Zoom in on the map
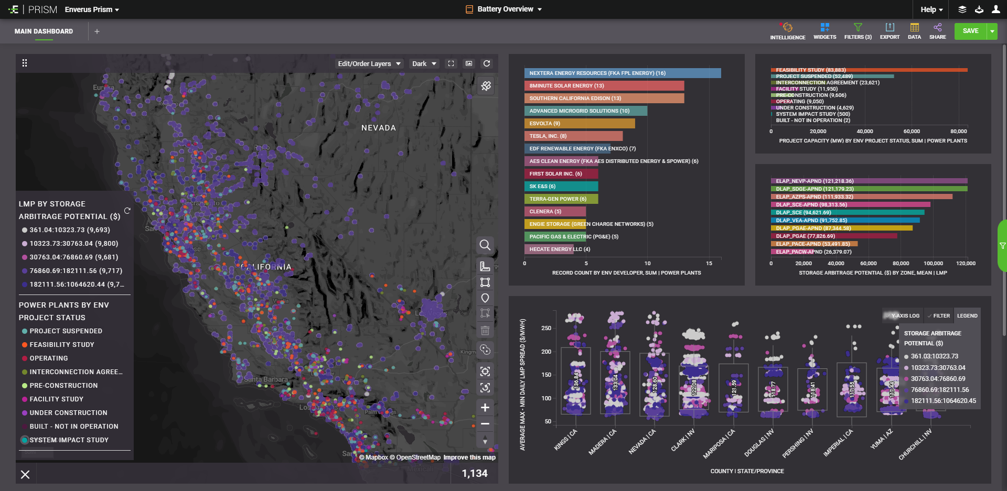 click(x=485, y=407)
